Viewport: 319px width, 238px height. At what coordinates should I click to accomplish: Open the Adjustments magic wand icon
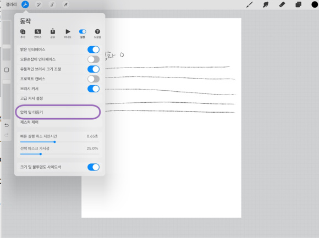[x=38, y=4]
